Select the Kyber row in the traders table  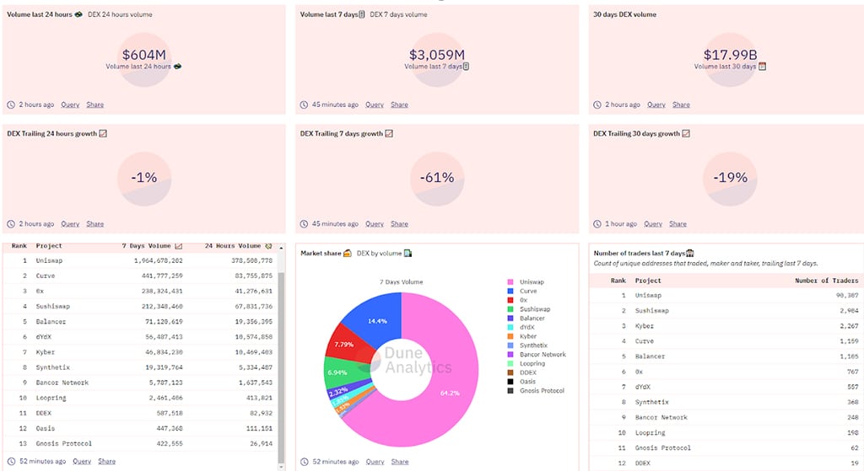coord(726,326)
